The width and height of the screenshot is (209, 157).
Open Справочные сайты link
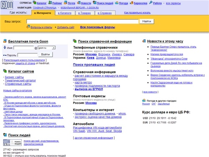pyautogui.click(x=18, y=84)
